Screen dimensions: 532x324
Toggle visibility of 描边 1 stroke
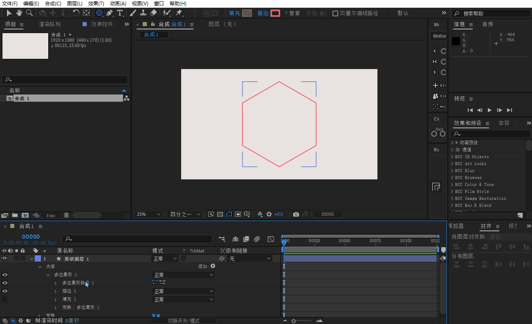(x=4, y=291)
